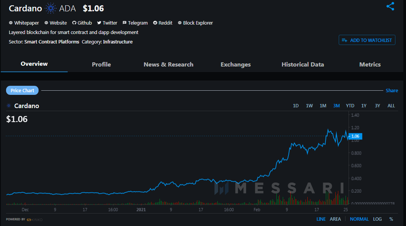
Task: Enable percent scale on the chart
Action: tap(391, 219)
